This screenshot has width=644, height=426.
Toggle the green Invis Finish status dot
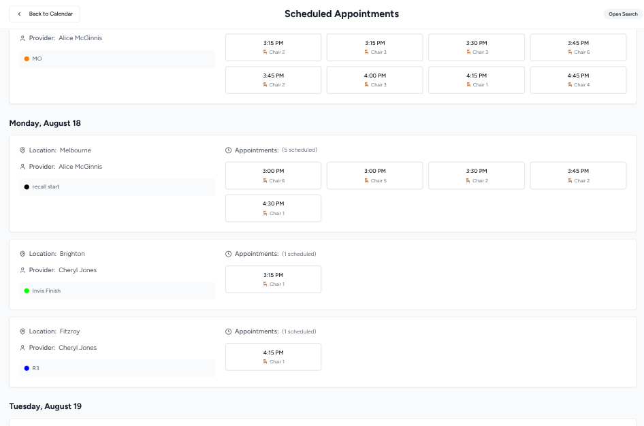(x=26, y=291)
